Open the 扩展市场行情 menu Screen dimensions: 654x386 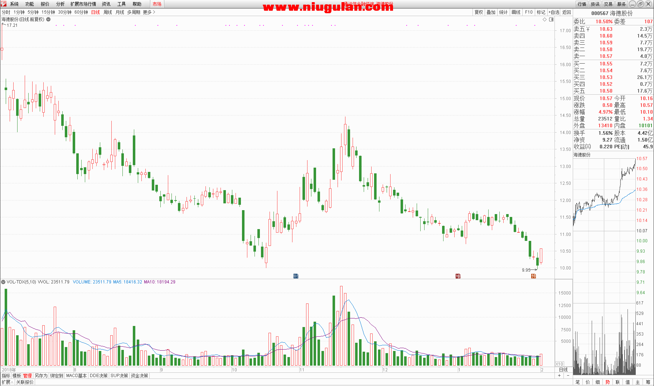coord(83,4)
